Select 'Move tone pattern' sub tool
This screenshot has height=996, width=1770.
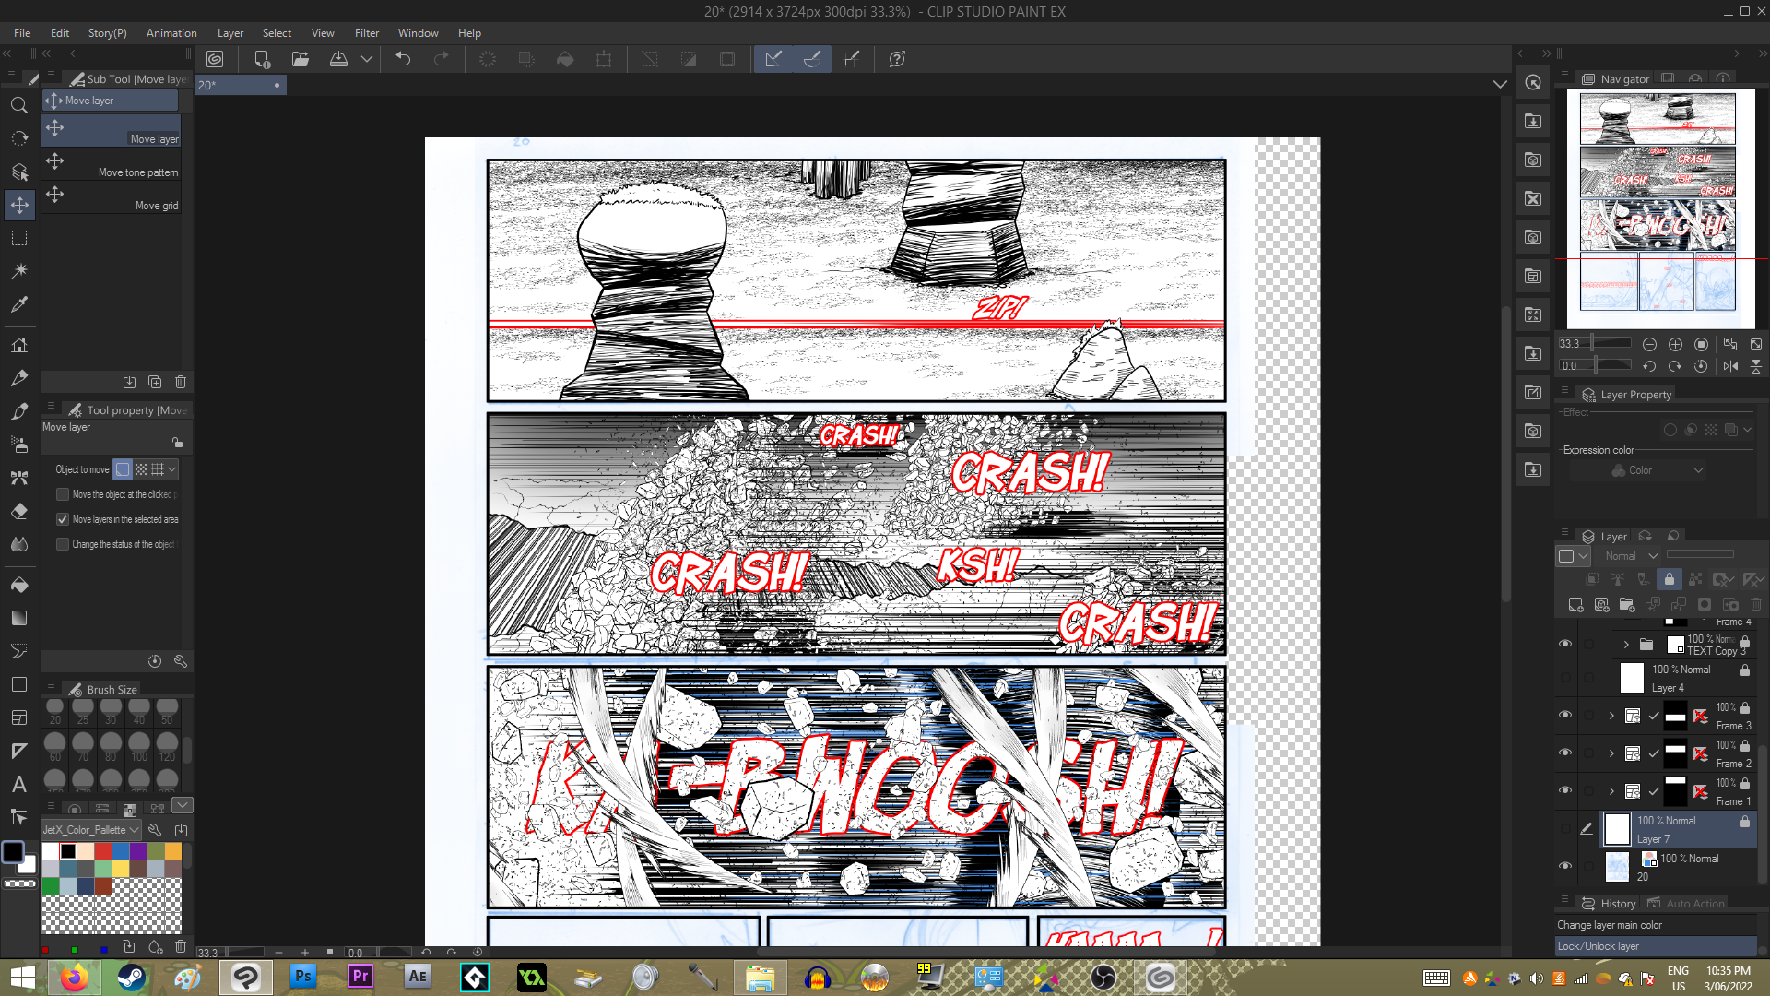(112, 164)
